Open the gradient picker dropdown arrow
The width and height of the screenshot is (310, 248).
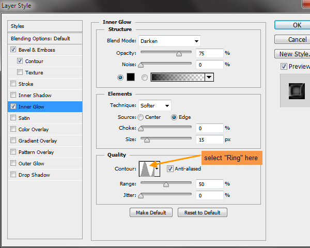209,77
